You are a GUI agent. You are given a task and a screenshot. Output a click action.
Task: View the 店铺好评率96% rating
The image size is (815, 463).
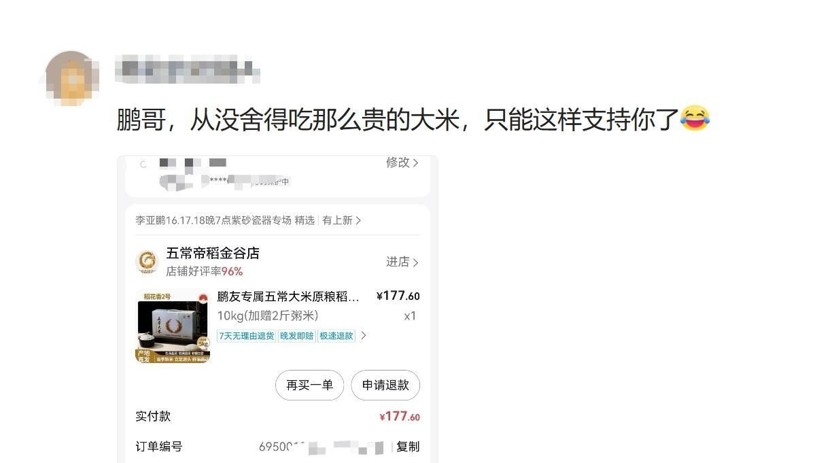205,271
